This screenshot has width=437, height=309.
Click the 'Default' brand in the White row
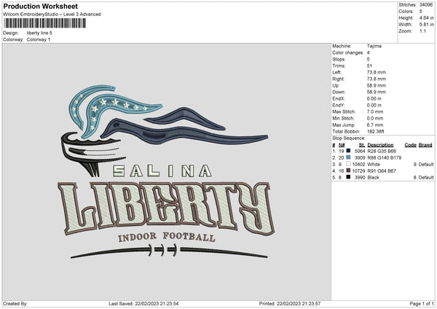tap(426, 164)
